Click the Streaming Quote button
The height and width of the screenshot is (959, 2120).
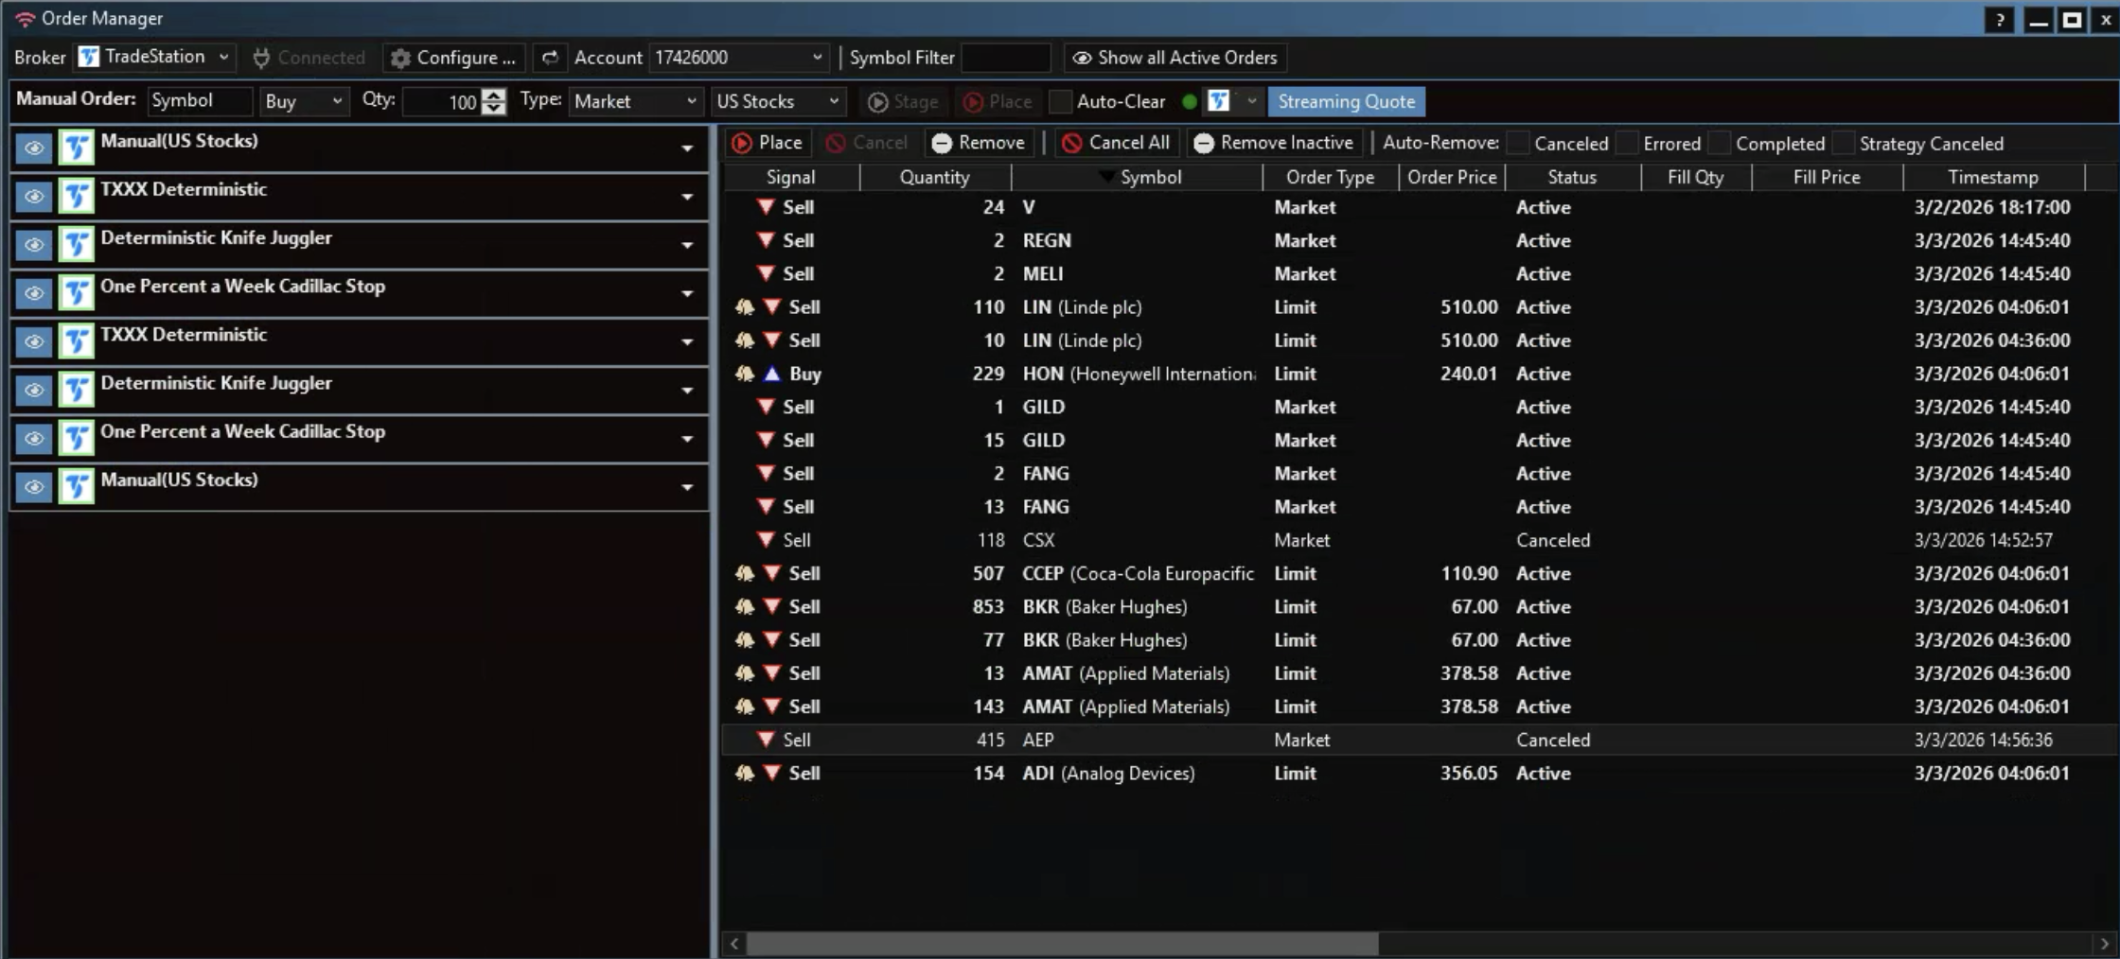(x=1346, y=101)
